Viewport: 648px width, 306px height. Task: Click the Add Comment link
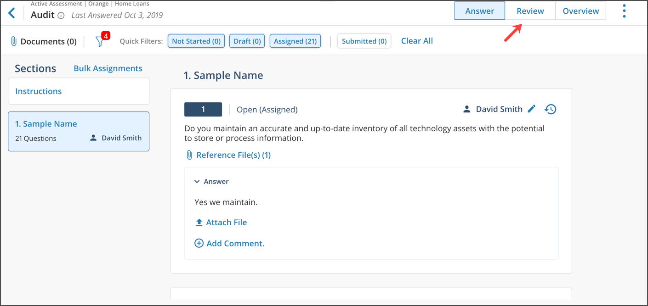(235, 243)
